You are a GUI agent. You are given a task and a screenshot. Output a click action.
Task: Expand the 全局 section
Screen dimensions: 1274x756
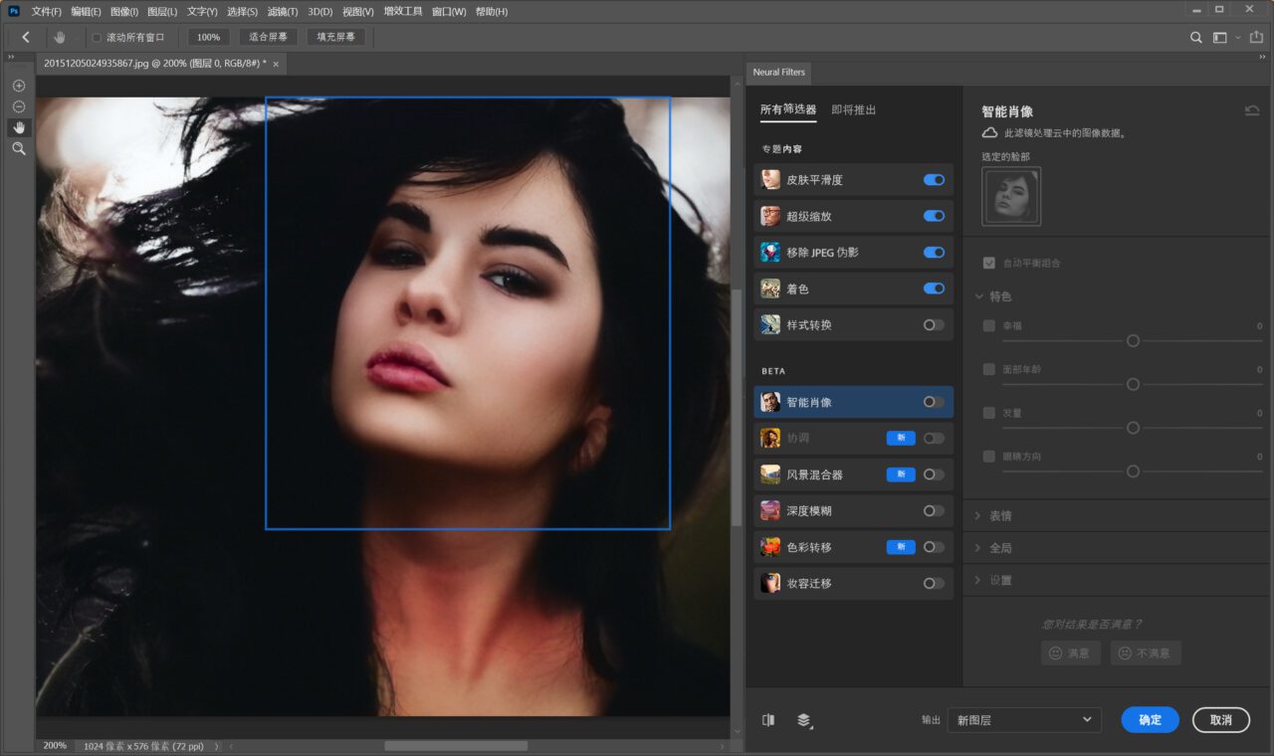click(1000, 548)
